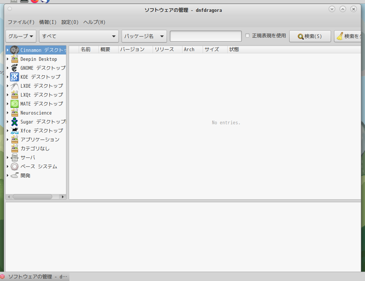This screenshot has height=281, width=365.
Task: Click the tree scrollbar left arrow
Action: pyautogui.click(x=9, y=197)
